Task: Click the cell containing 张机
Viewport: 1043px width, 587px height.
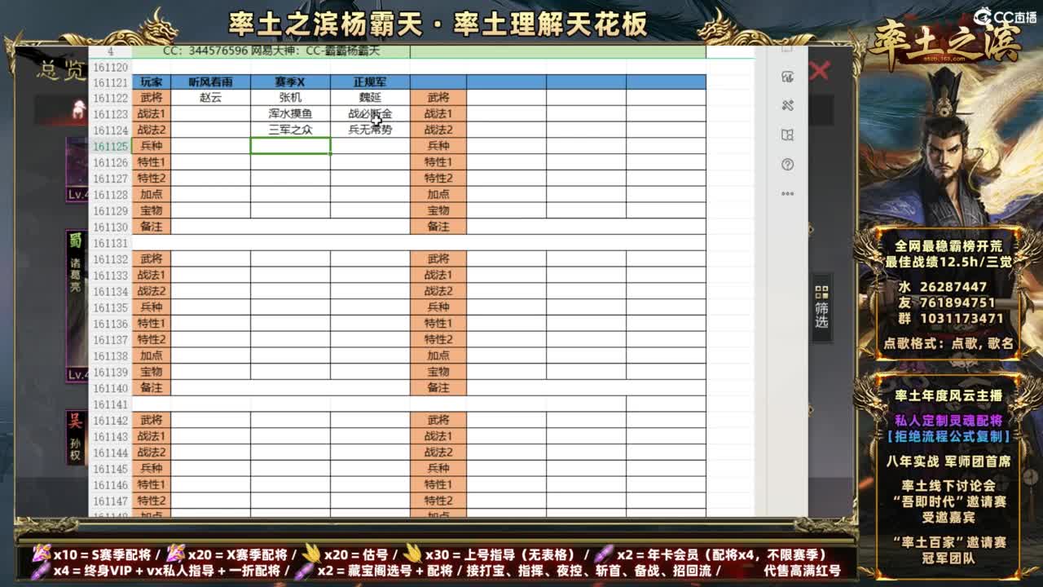Action: coord(290,97)
